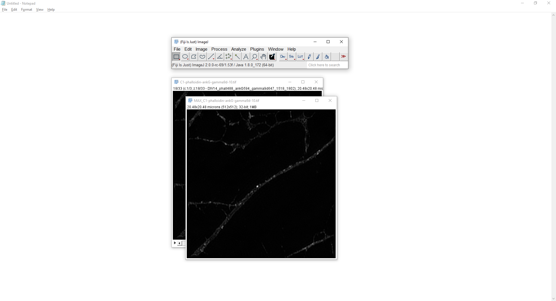Open ImageJ File menu
556x301 pixels.
177,49
